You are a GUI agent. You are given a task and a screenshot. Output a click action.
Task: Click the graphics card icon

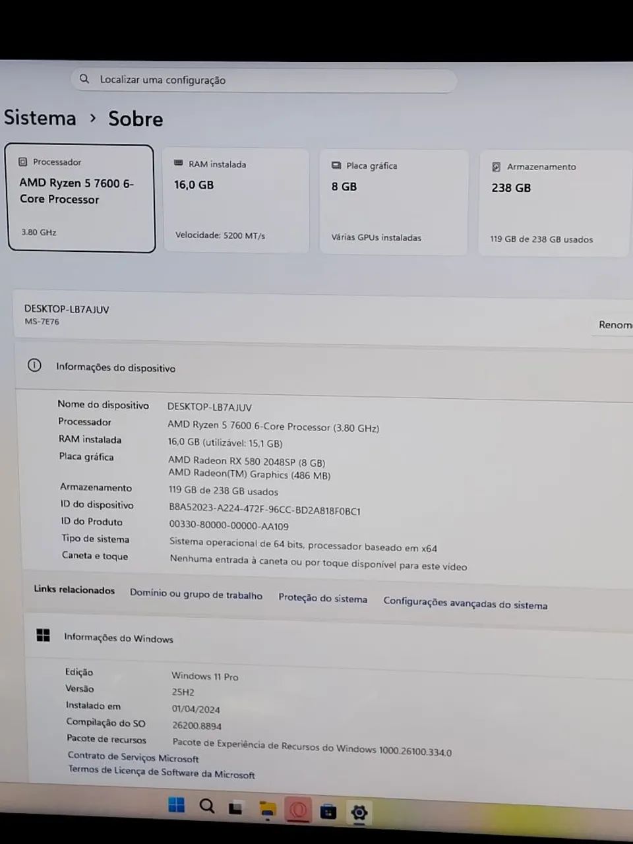(336, 165)
